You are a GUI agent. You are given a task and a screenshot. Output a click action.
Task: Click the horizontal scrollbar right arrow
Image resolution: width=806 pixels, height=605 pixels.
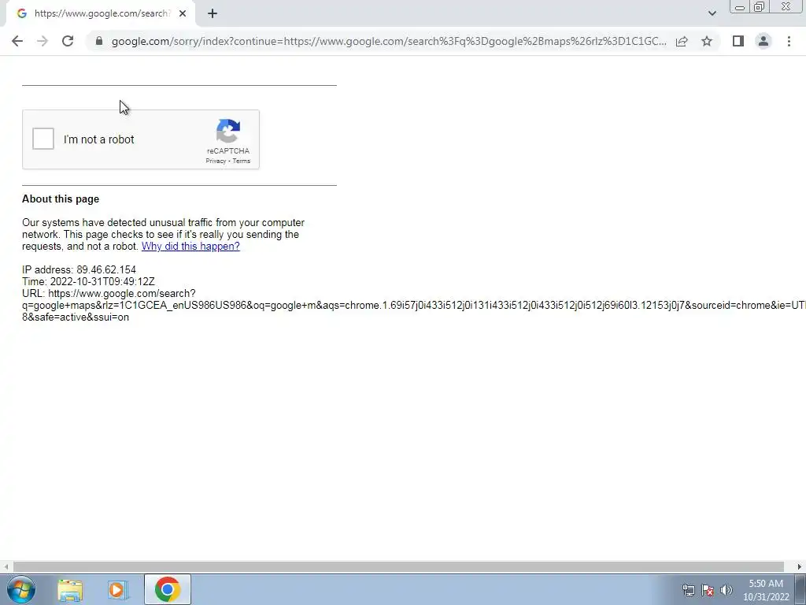800,566
